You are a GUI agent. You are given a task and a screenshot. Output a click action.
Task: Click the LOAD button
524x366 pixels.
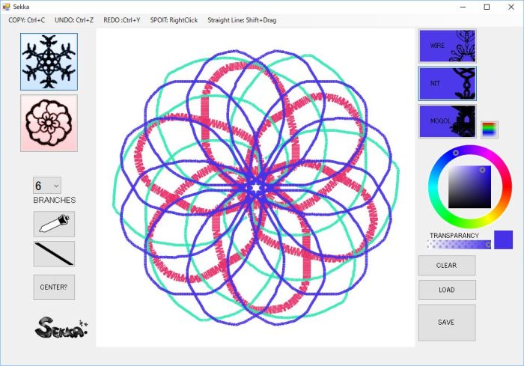click(446, 290)
